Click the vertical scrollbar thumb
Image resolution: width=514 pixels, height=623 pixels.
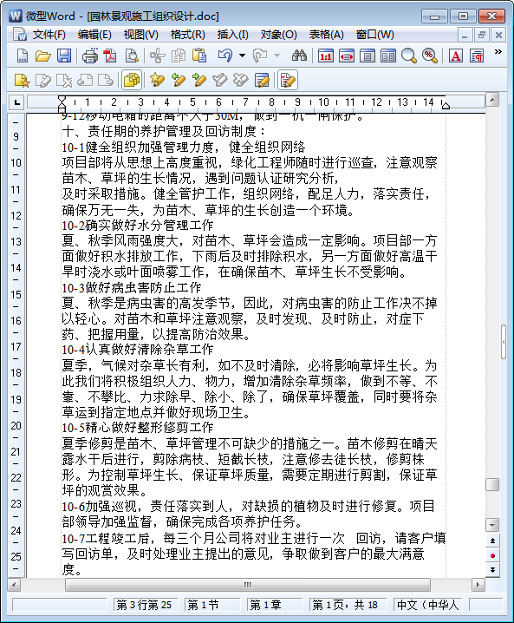[492, 484]
